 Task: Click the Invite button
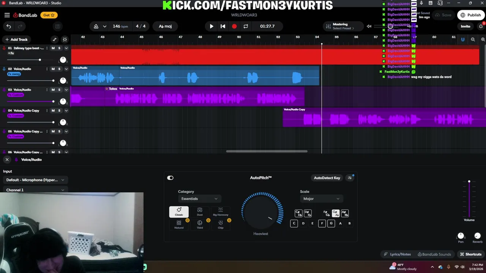point(465,26)
